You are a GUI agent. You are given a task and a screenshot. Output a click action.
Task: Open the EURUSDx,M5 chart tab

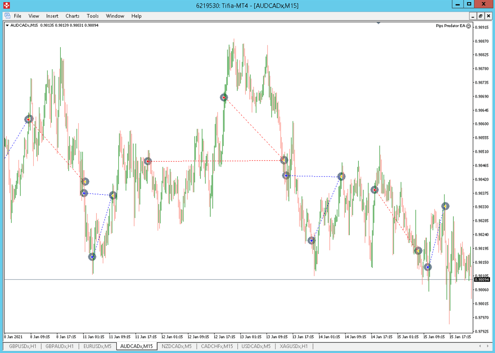(97, 346)
